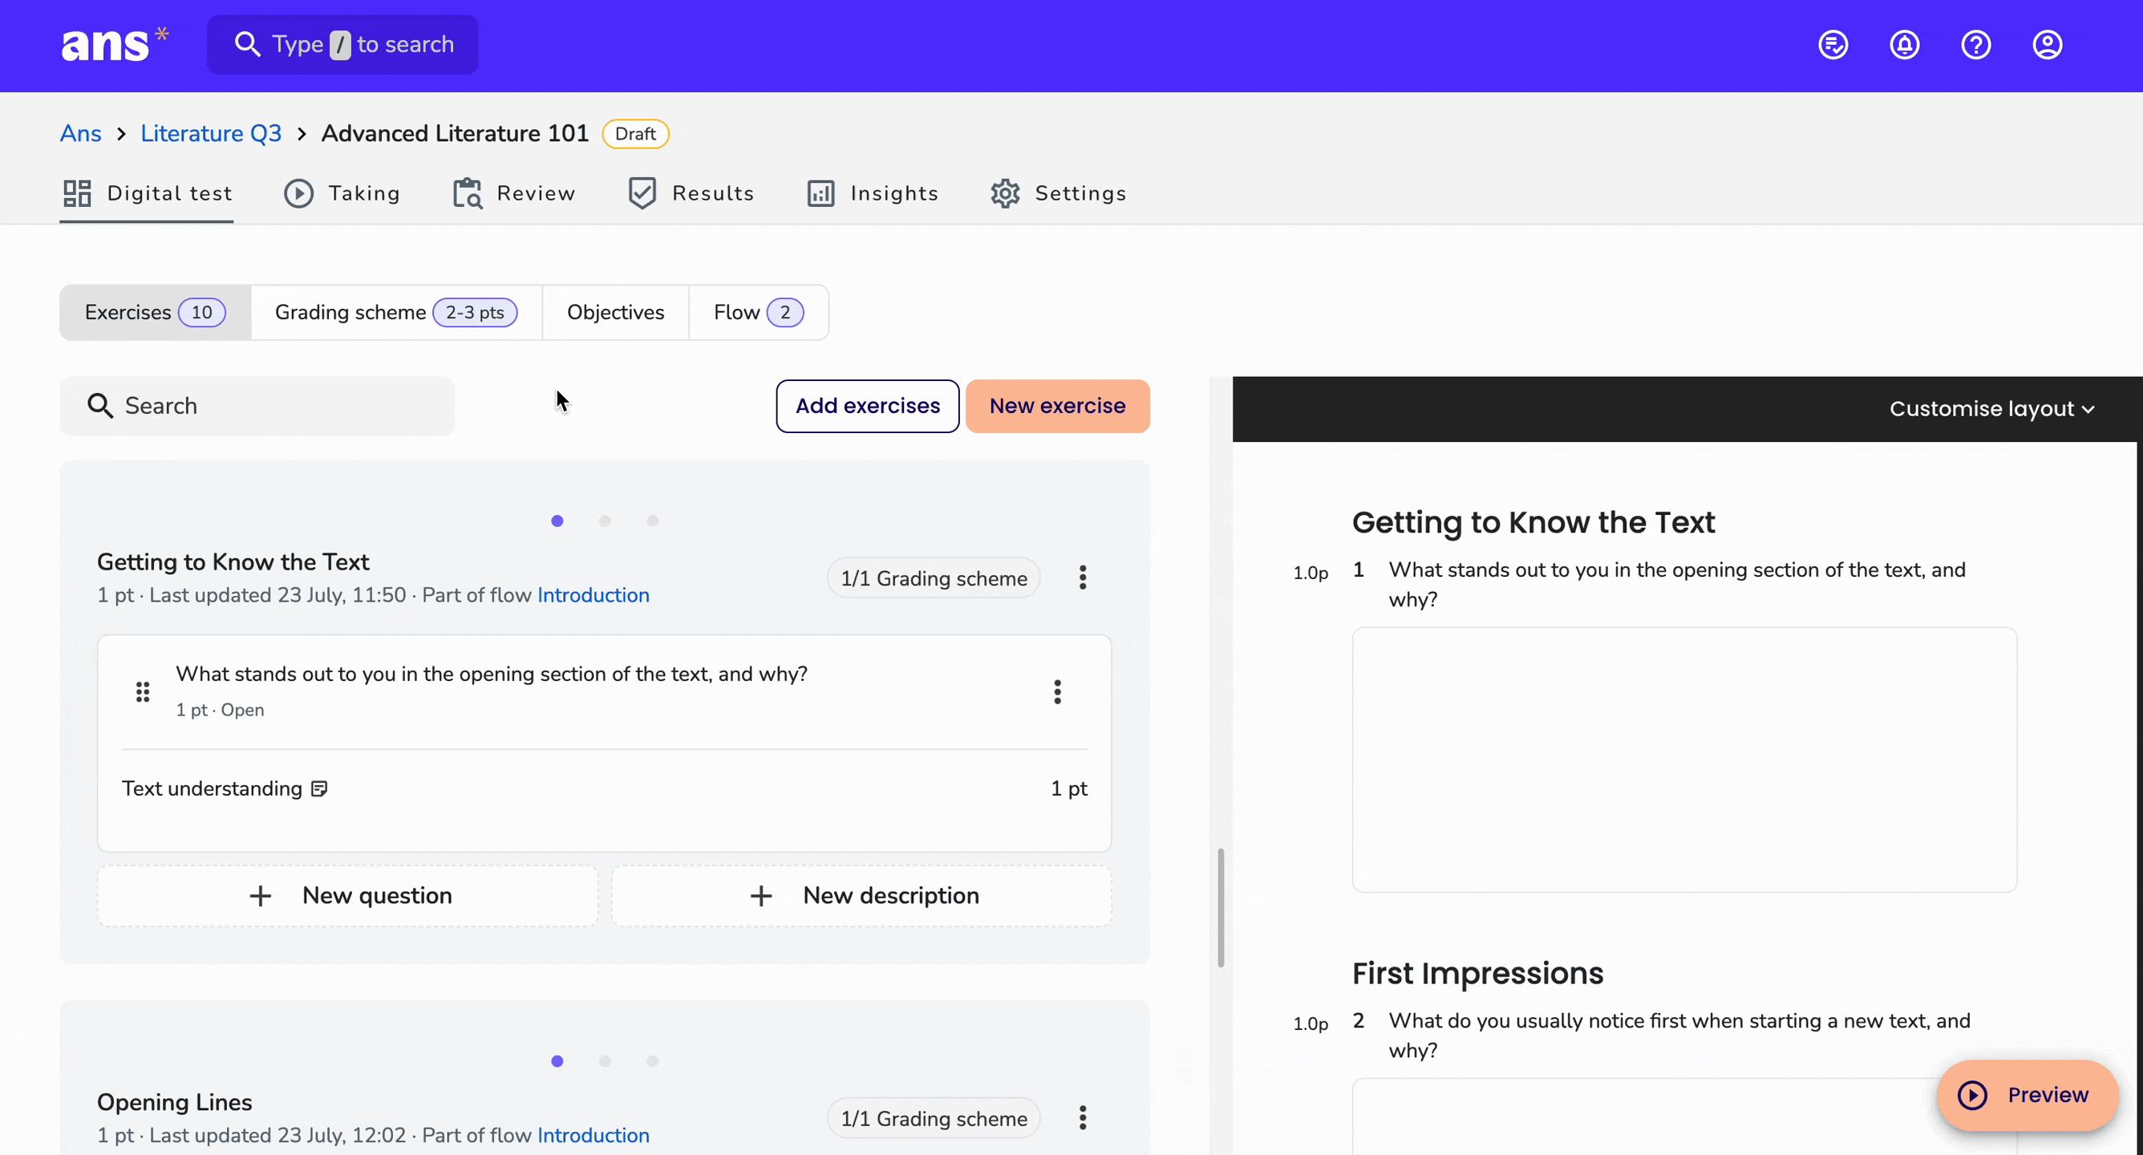Click the 'Opening Lines' exercise title
2143x1155 pixels.
[x=175, y=1102]
